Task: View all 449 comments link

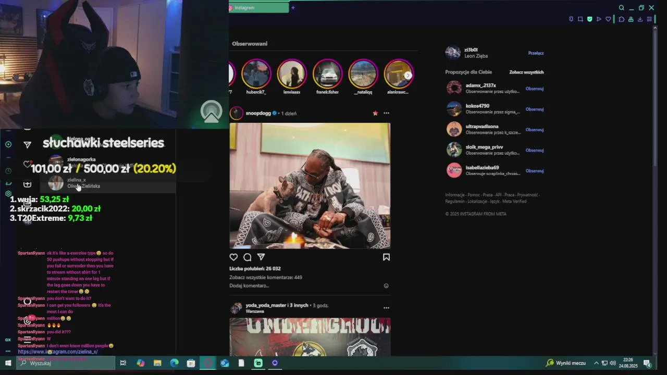Action: point(266,278)
